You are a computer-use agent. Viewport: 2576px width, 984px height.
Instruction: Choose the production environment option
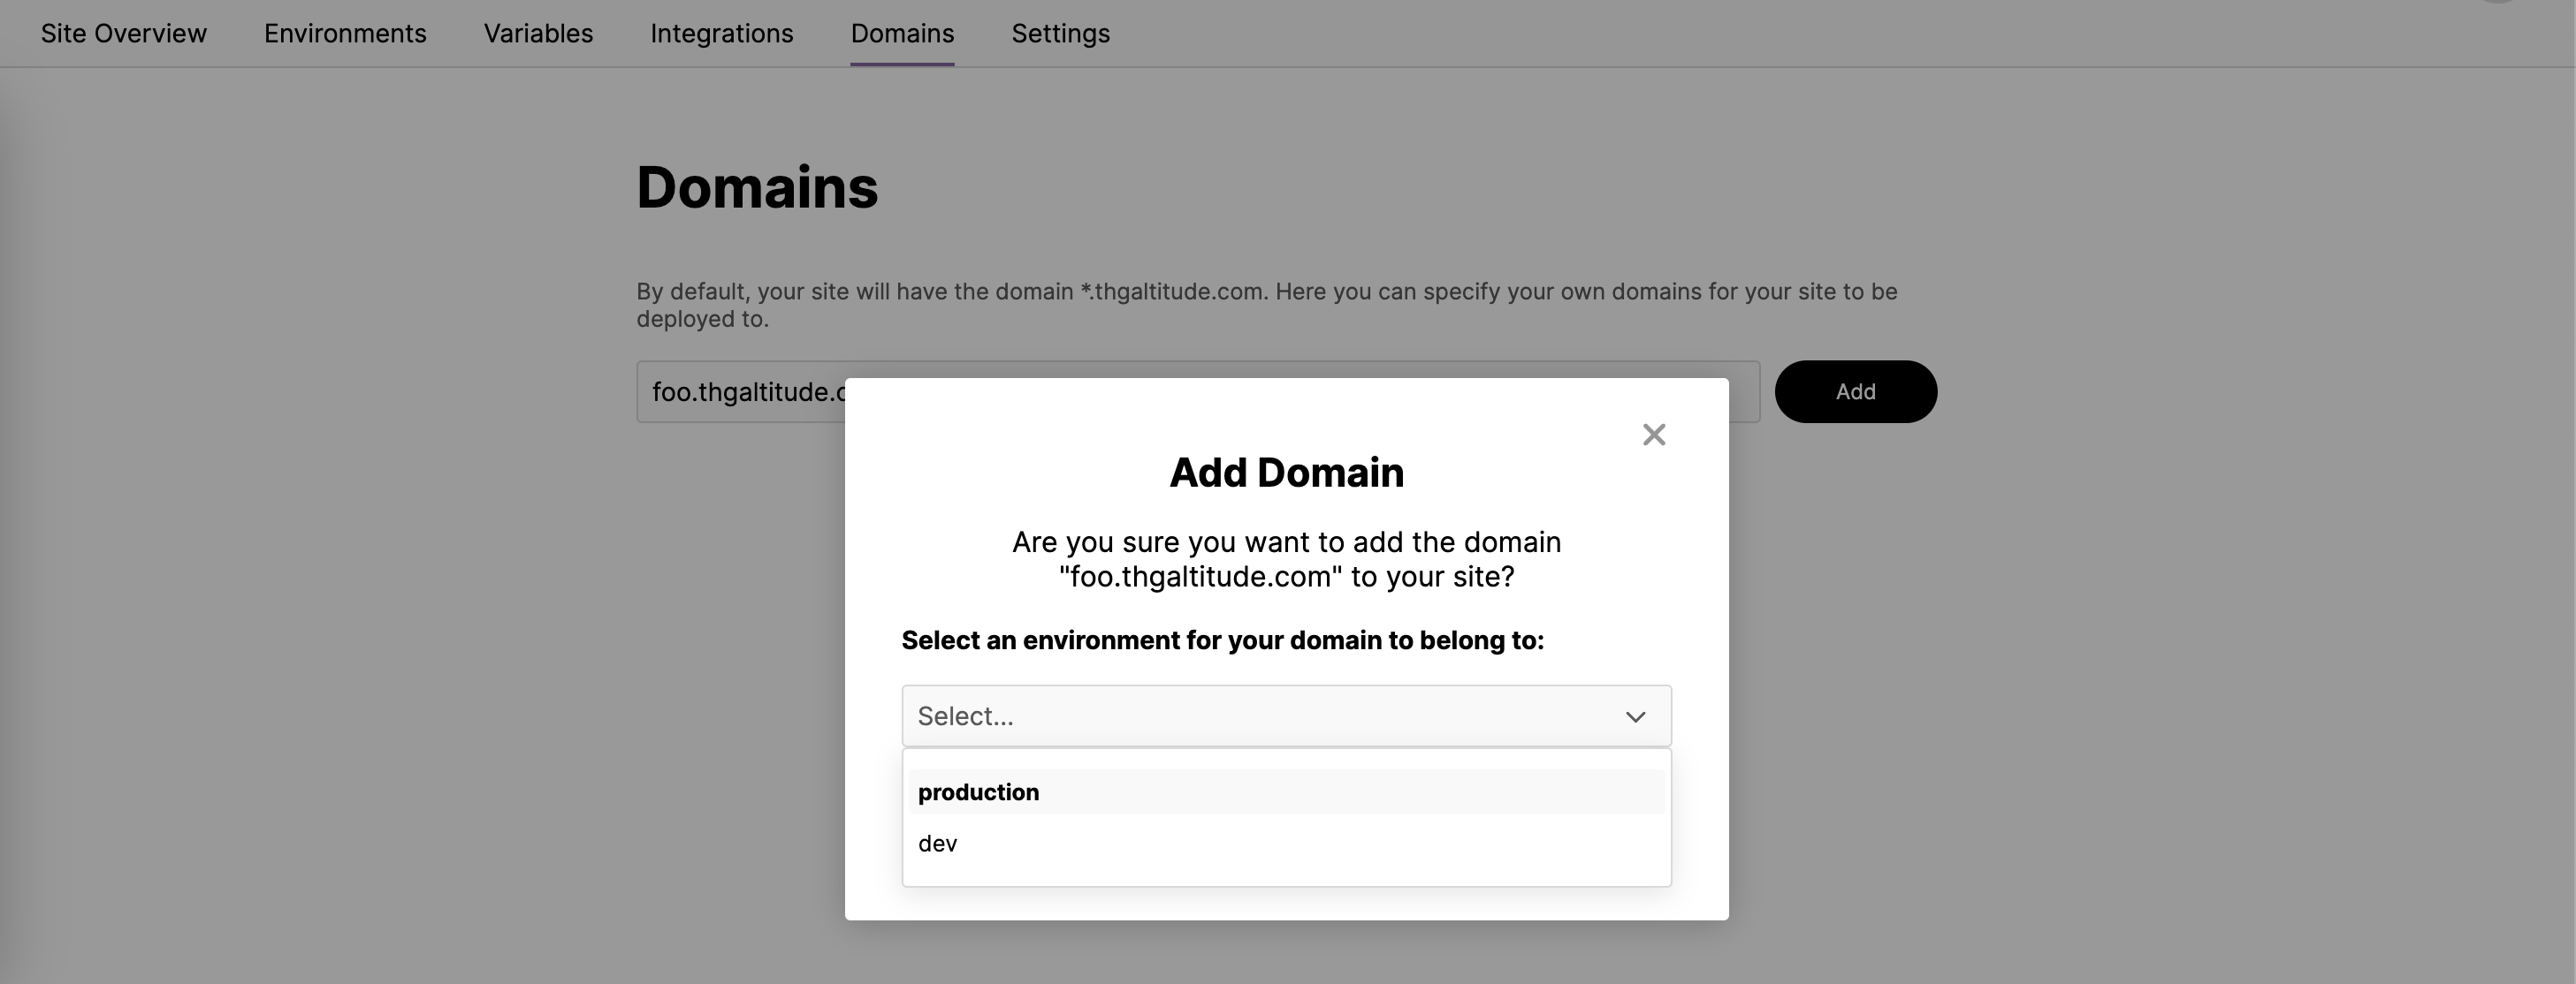coord(1286,792)
